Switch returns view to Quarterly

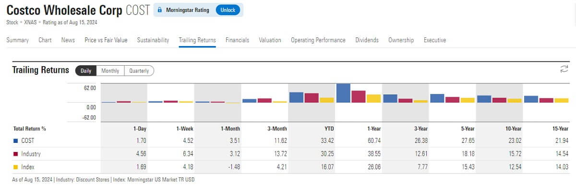coord(139,70)
